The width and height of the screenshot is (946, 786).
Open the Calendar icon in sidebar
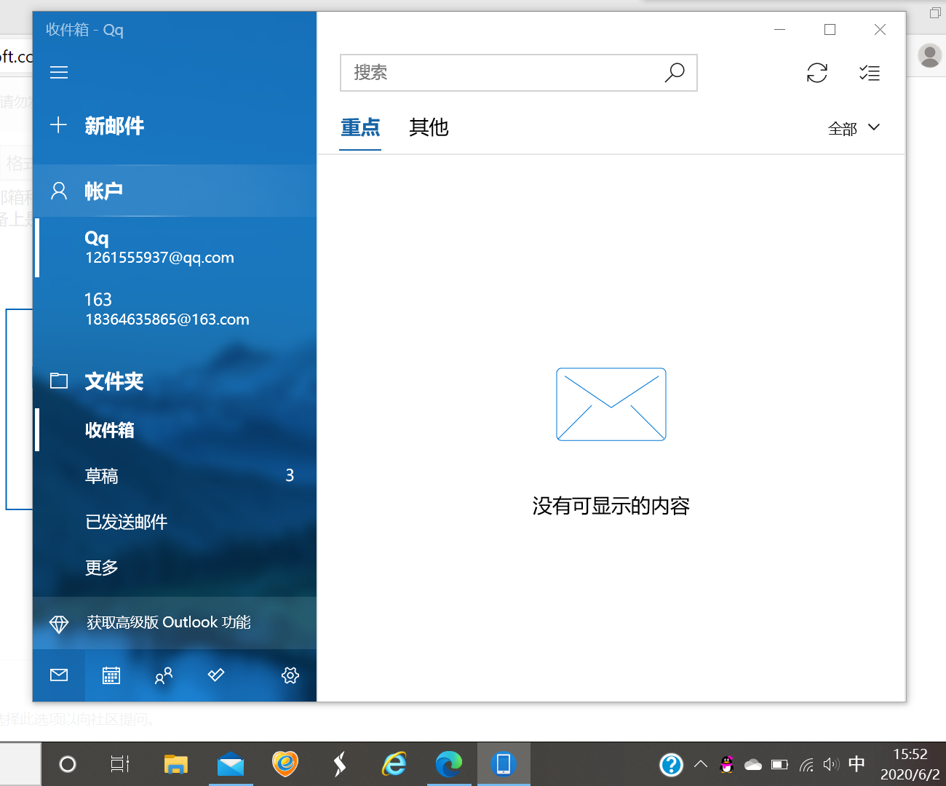(x=111, y=675)
